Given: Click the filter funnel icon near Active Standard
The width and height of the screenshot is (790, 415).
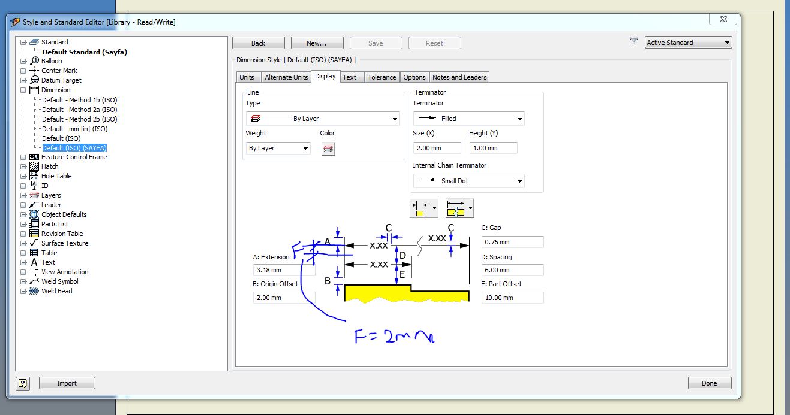Looking at the screenshot, I should click(x=633, y=40).
